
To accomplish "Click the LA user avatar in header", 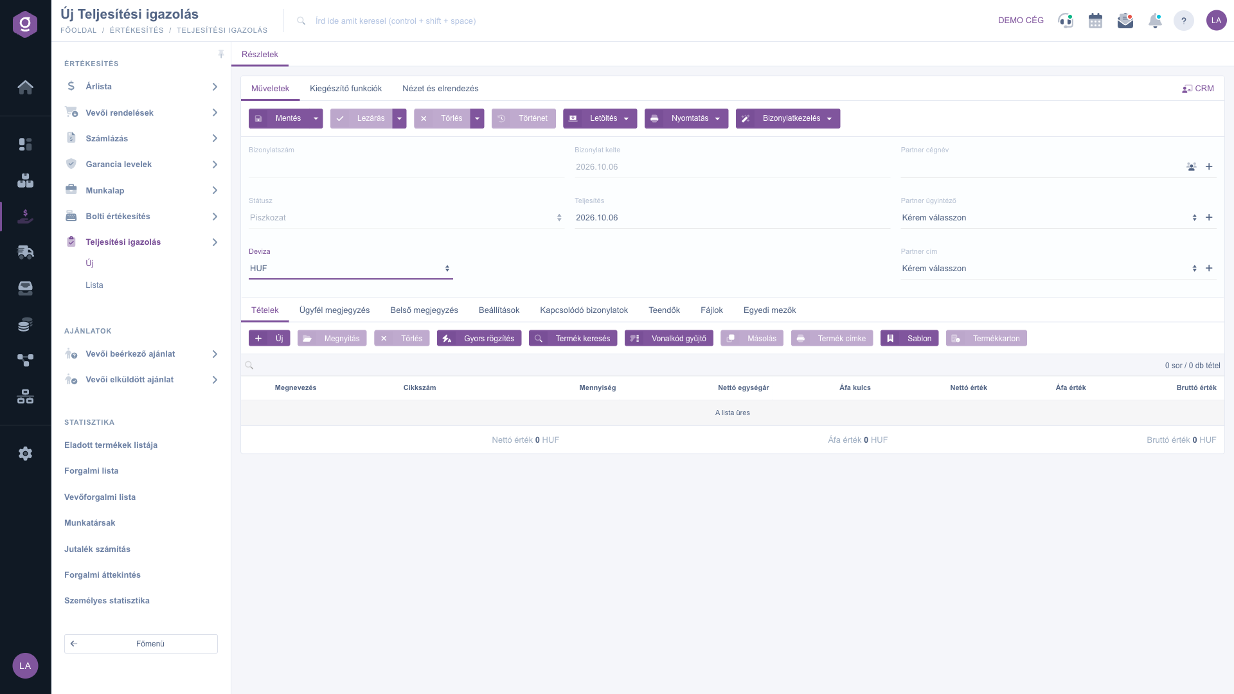I will [1216, 21].
